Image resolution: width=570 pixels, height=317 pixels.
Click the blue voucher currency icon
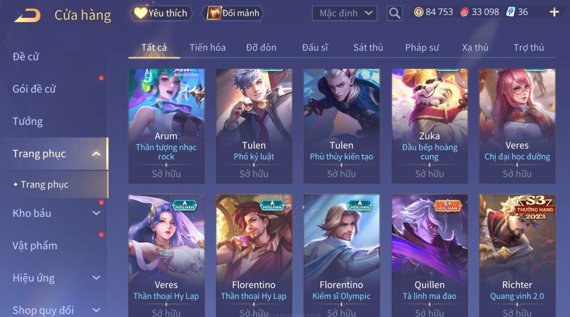pyautogui.click(x=511, y=12)
